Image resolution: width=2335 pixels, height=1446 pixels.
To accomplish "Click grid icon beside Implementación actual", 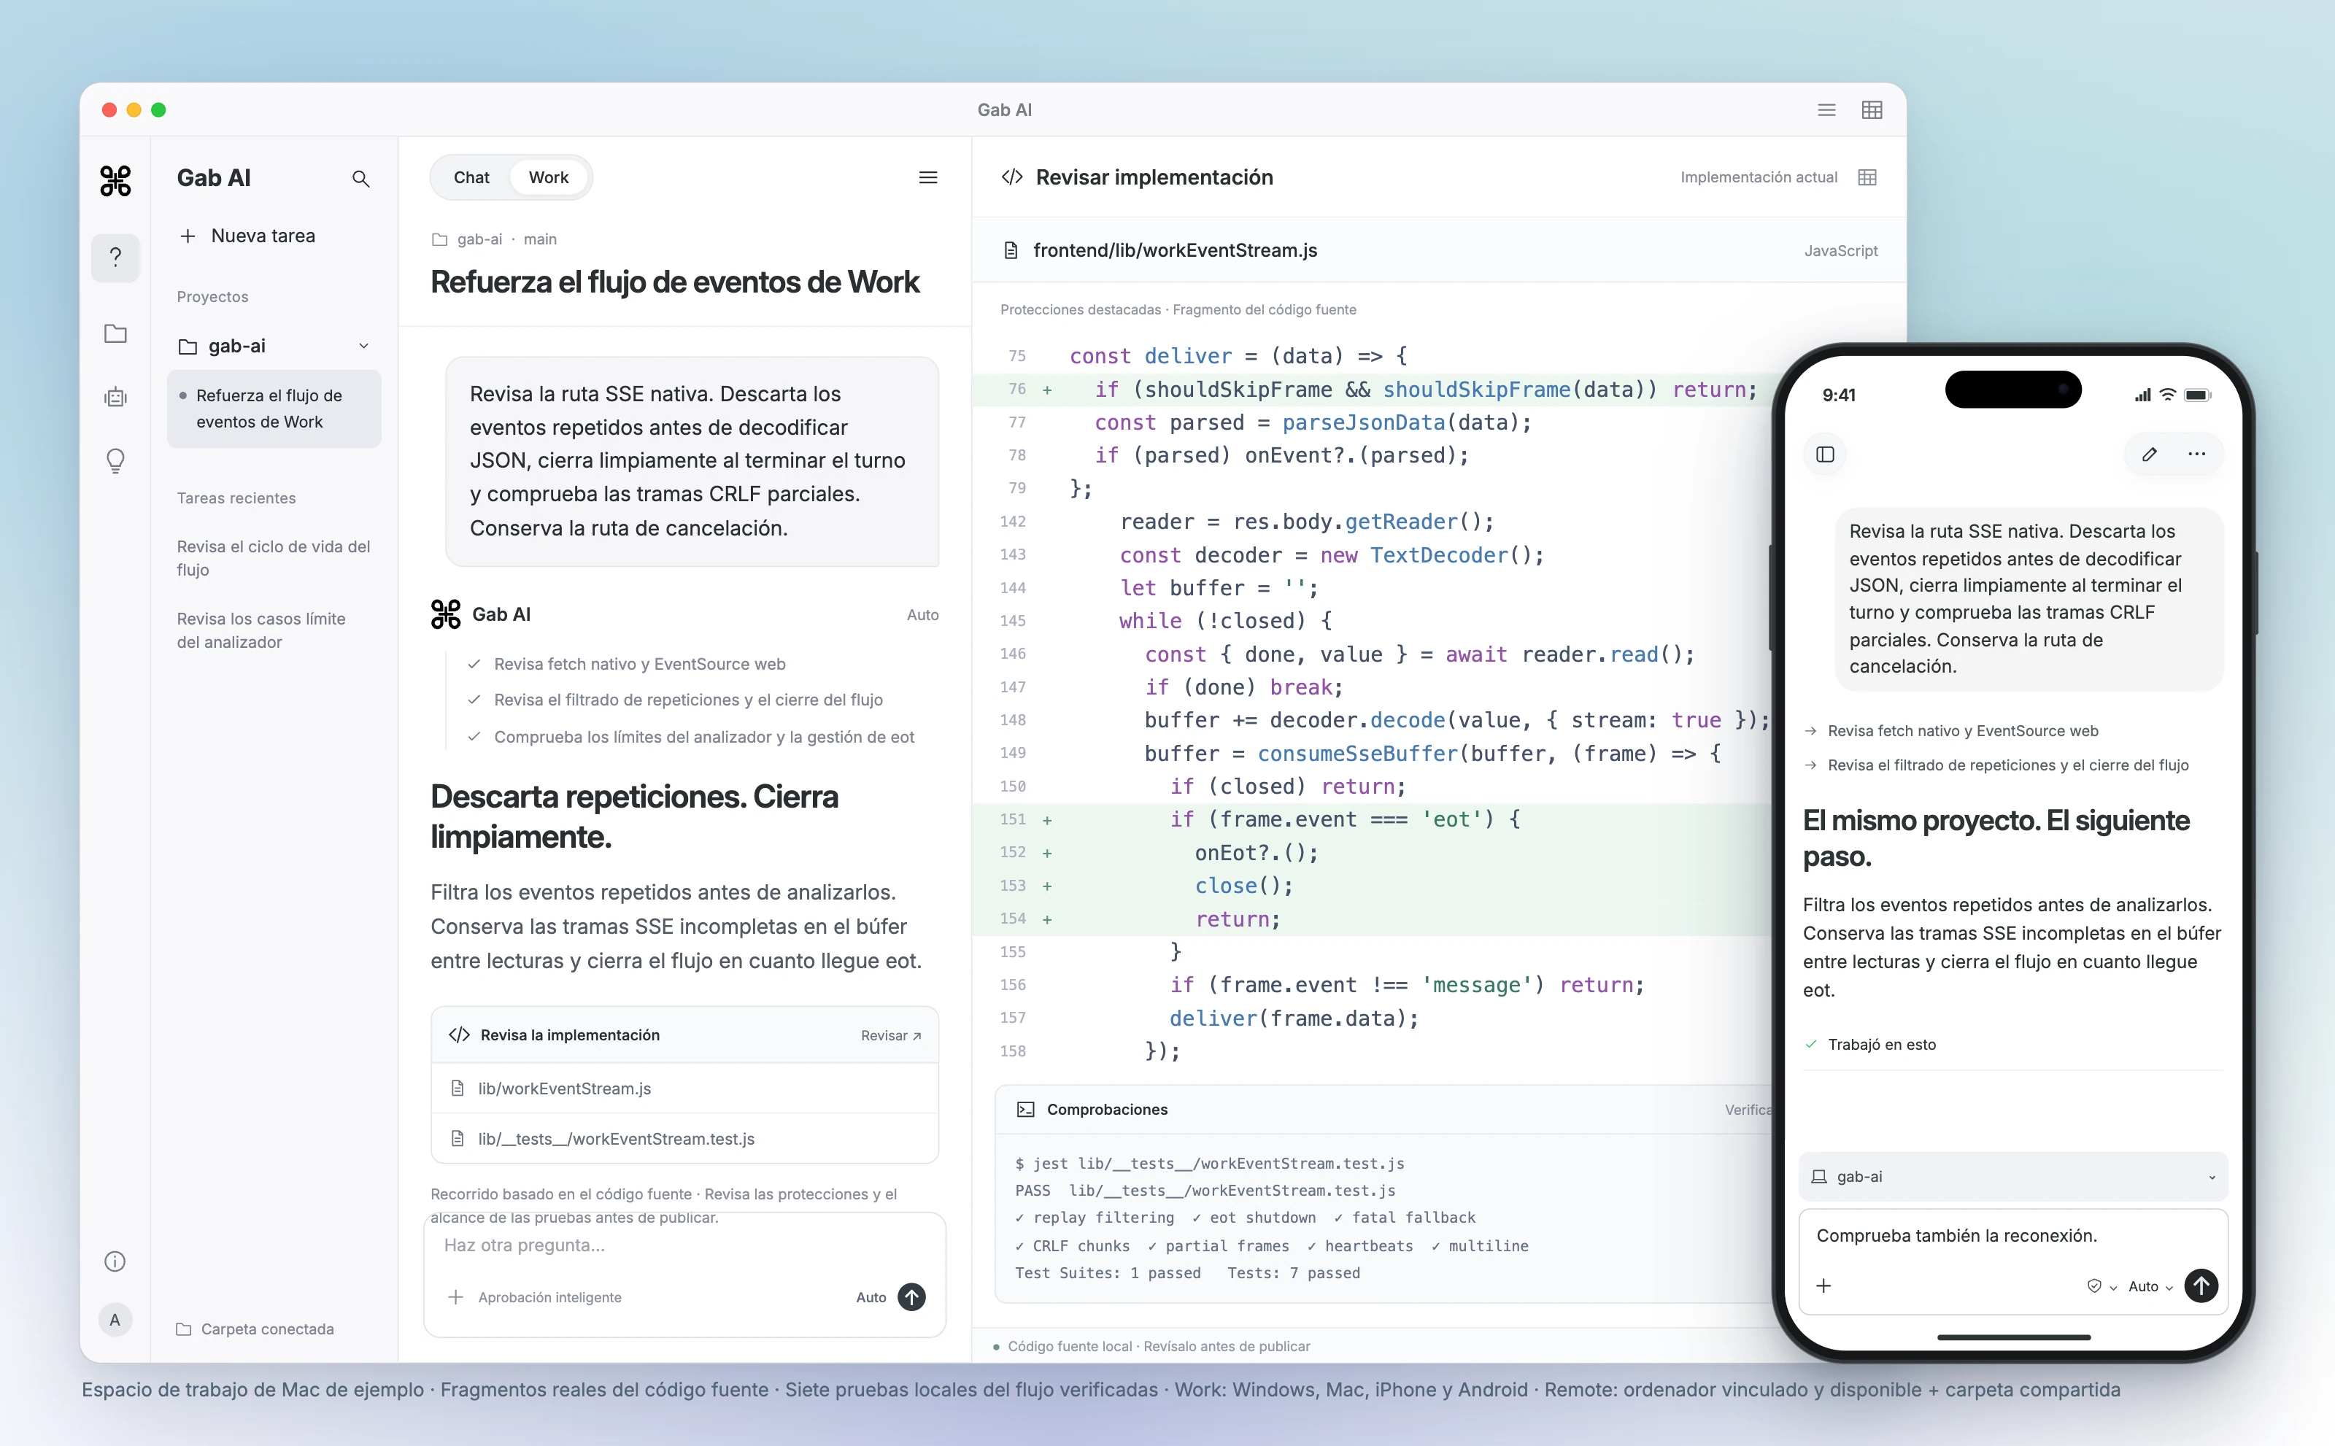I will pos(1867,178).
